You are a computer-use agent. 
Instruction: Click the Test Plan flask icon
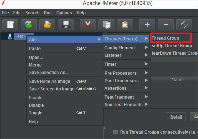pyautogui.click(x=10, y=36)
